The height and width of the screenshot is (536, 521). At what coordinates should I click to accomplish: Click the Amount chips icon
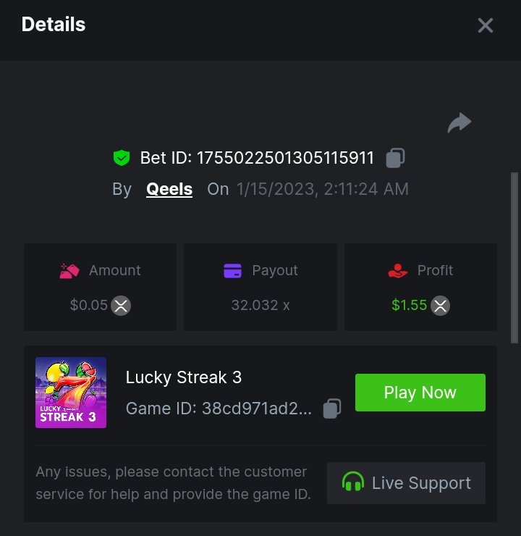[69, 271]
